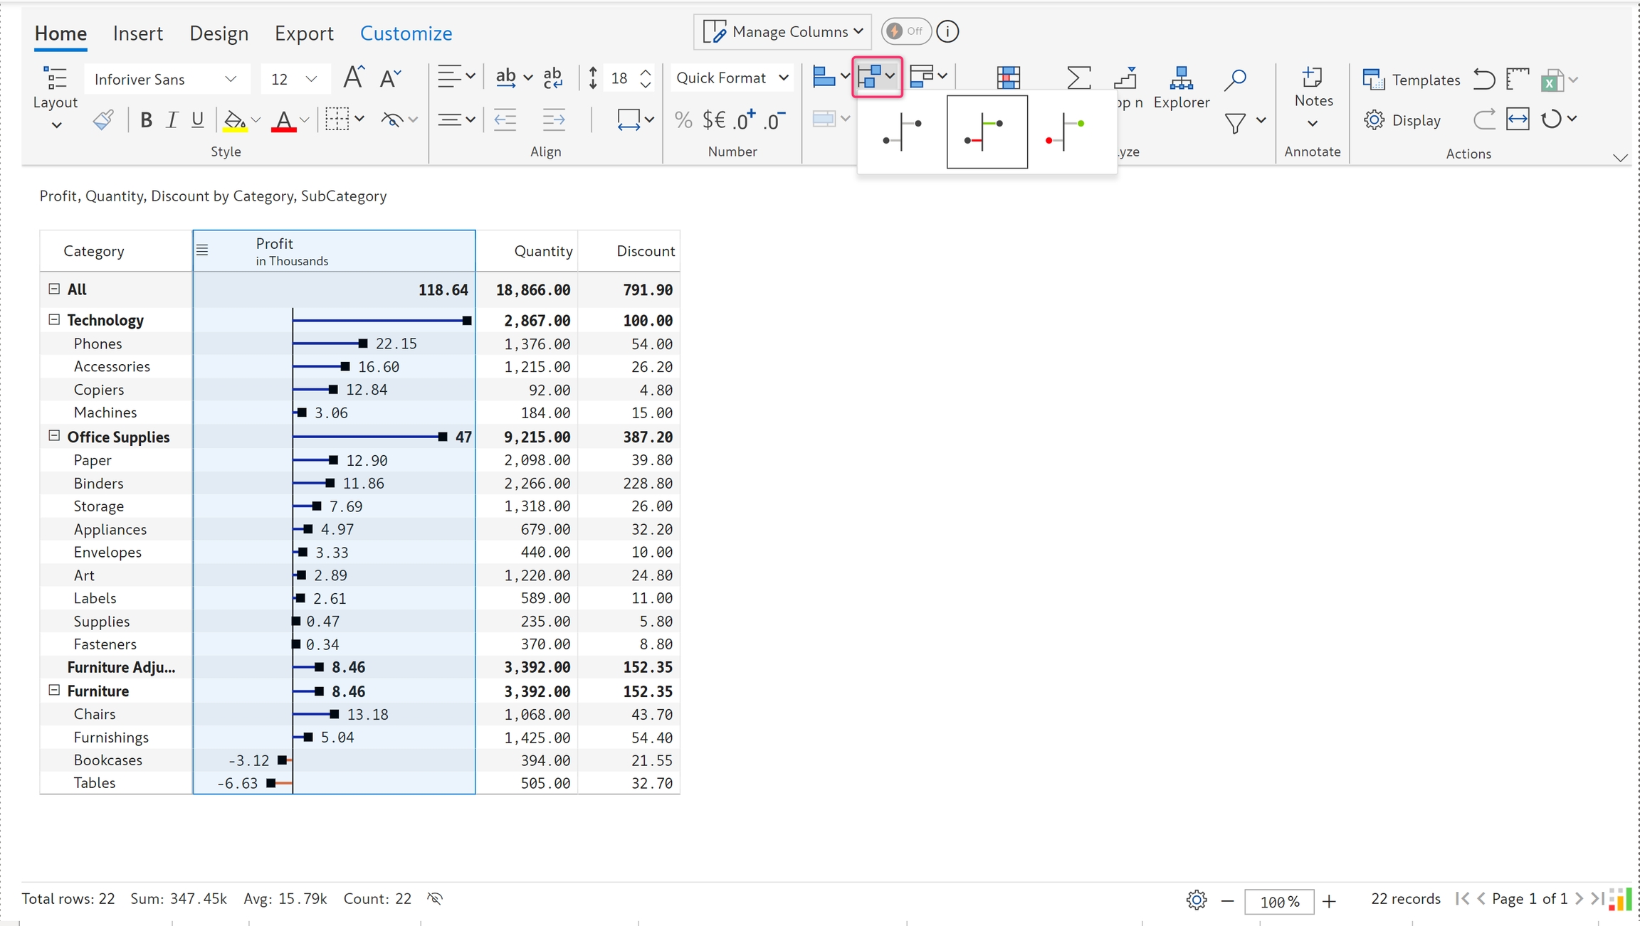1640x926 pixels.
Task: Click the undo arrow icon
Action: pos(1484,79)
